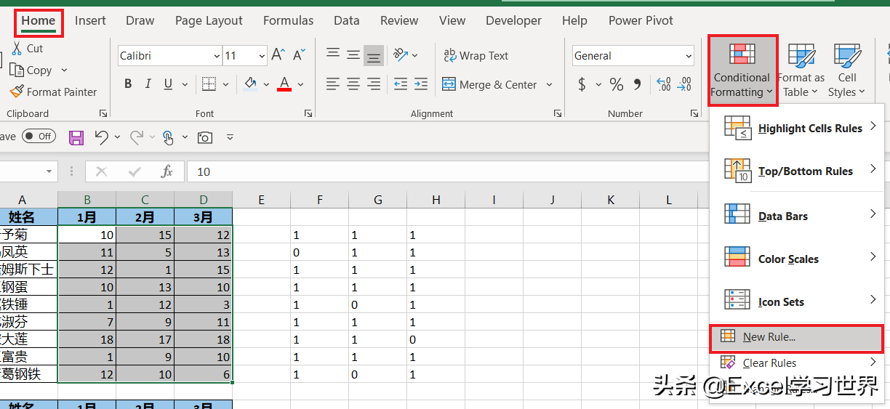The image size is (890, 409).
Task: Align text left
Action: (333, 84)
